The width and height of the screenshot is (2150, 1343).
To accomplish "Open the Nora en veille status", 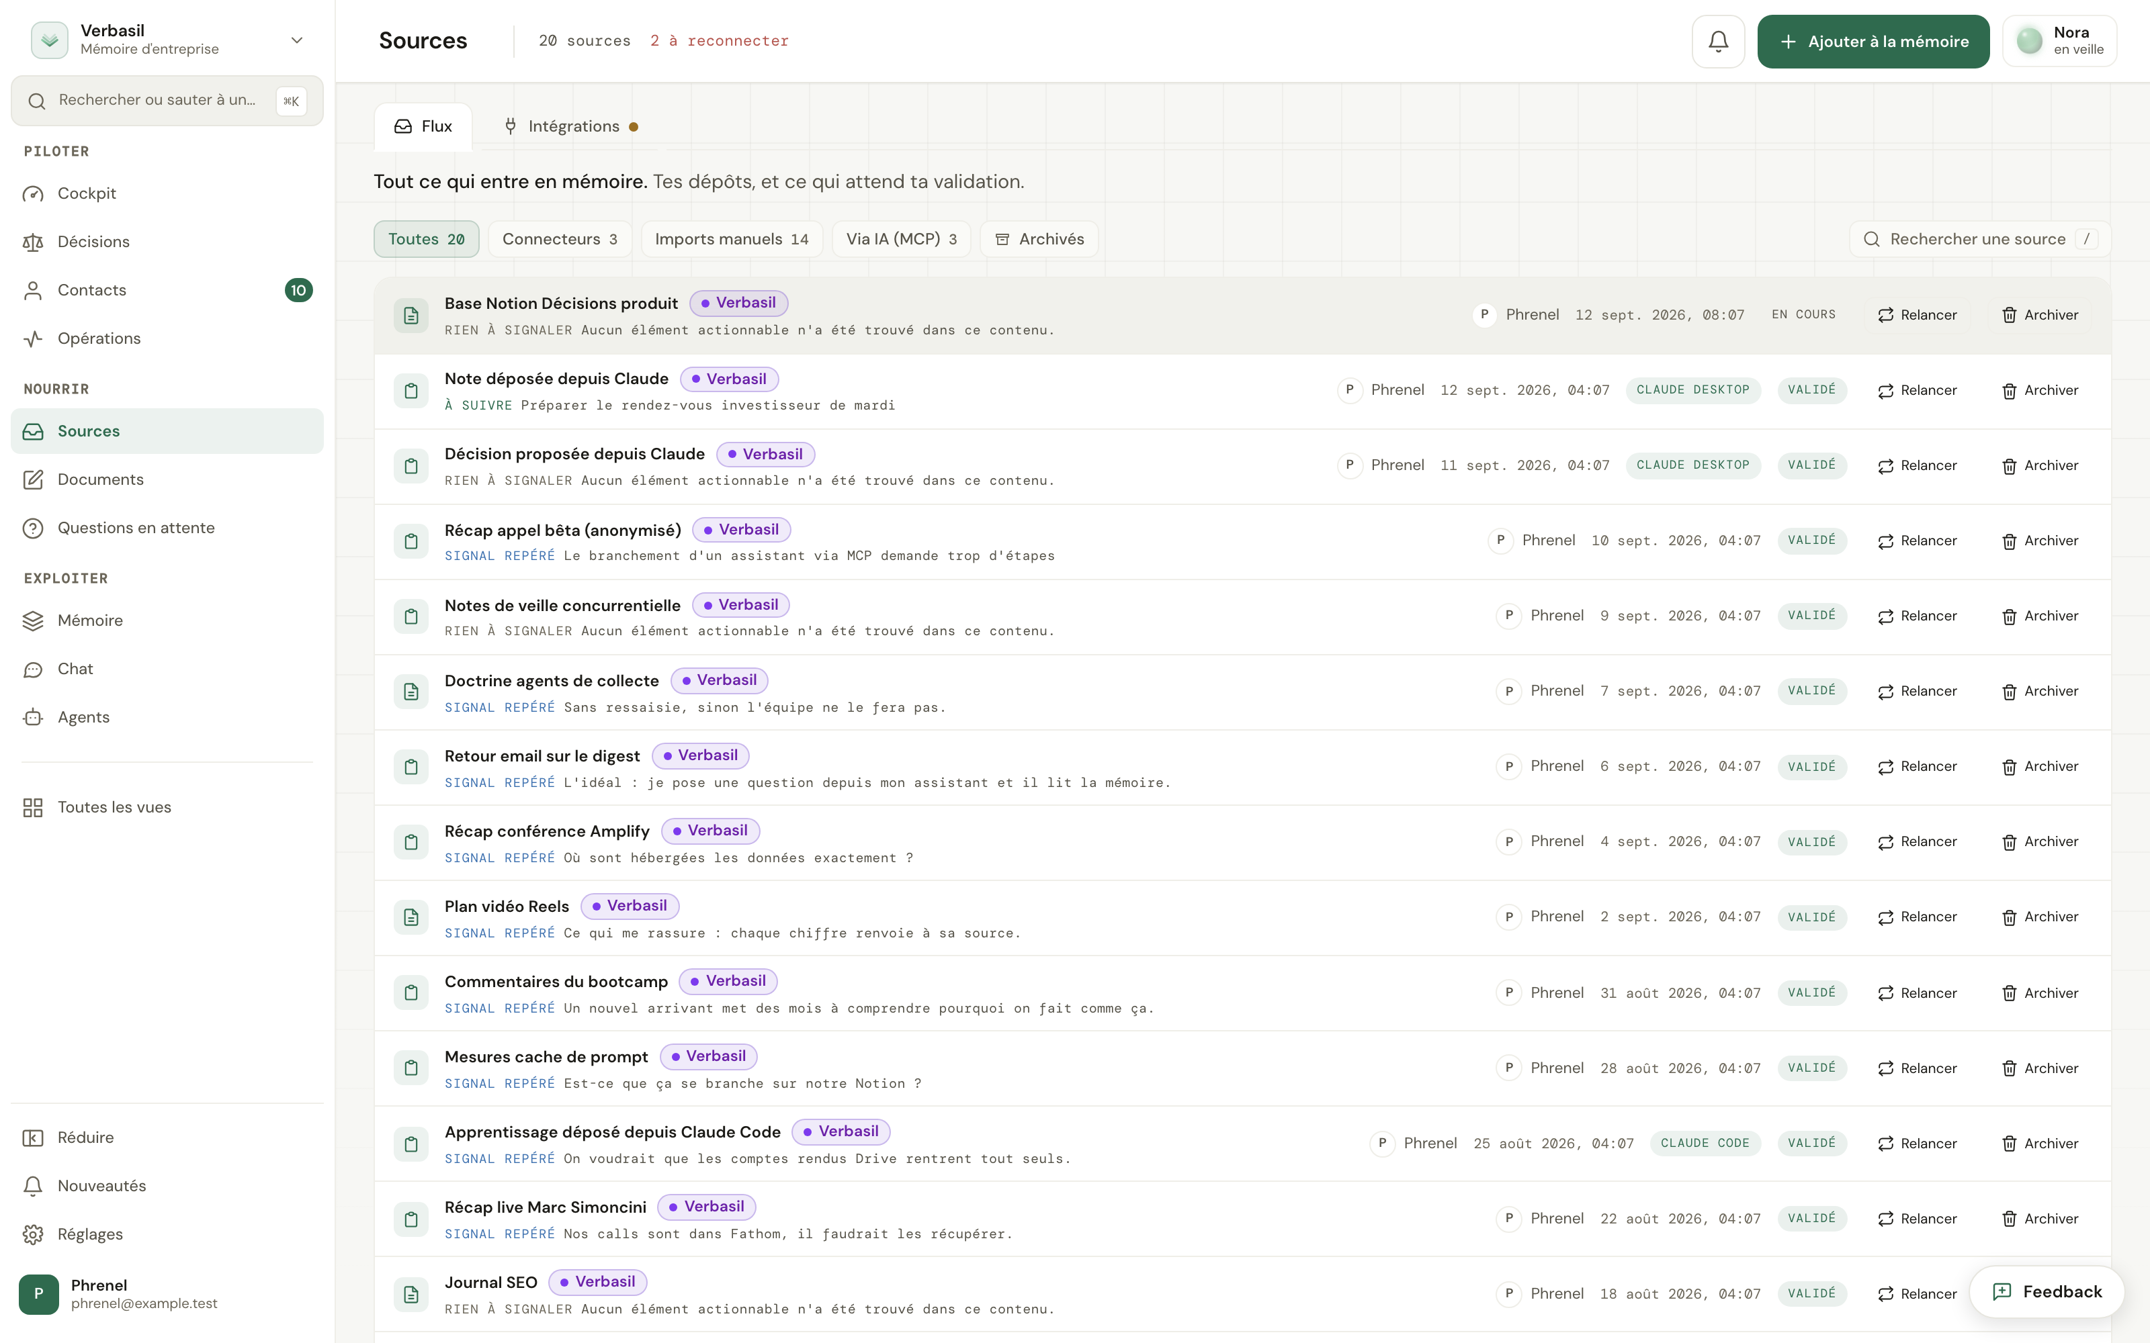I will 2059,41.
